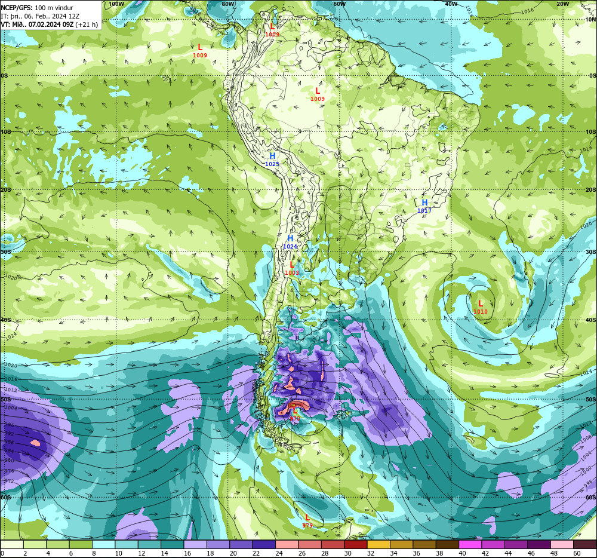Viewport: 597px width, 558px height.
Task: Click the 40W longitude label
Action: (x=451, y=4)
